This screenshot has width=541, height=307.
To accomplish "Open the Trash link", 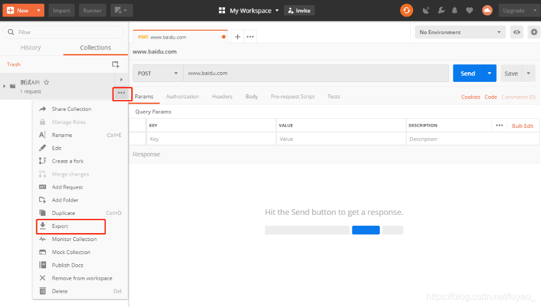I will (14, 65).
